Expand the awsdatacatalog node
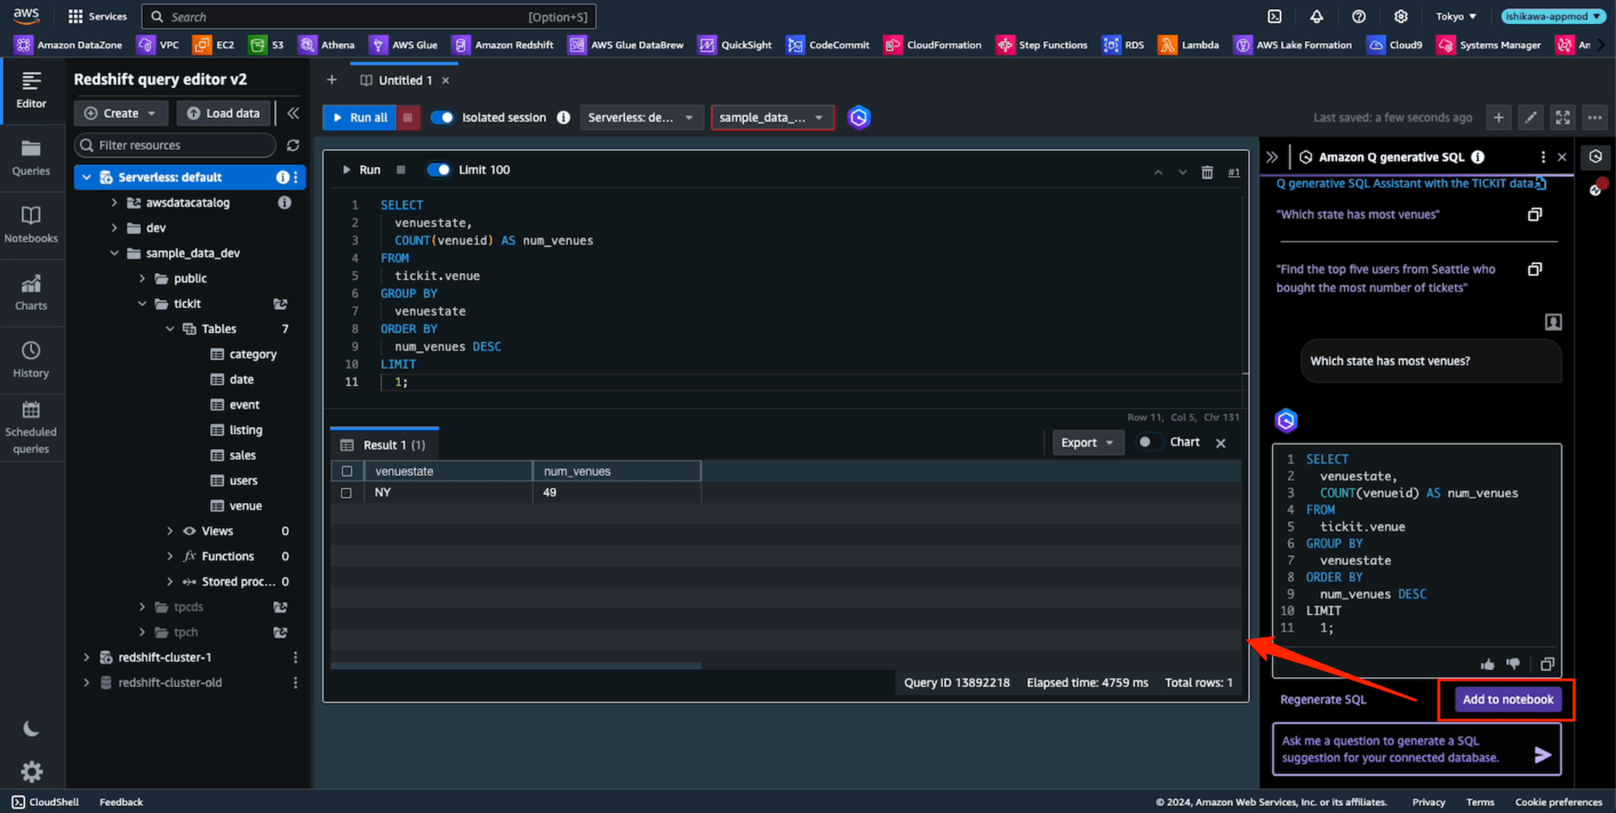 (114, 203)
